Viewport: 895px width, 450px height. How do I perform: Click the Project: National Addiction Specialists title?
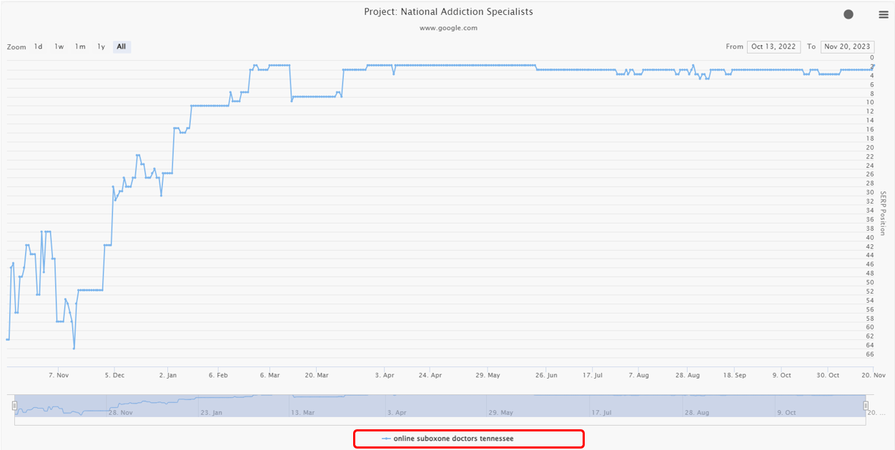448,12
